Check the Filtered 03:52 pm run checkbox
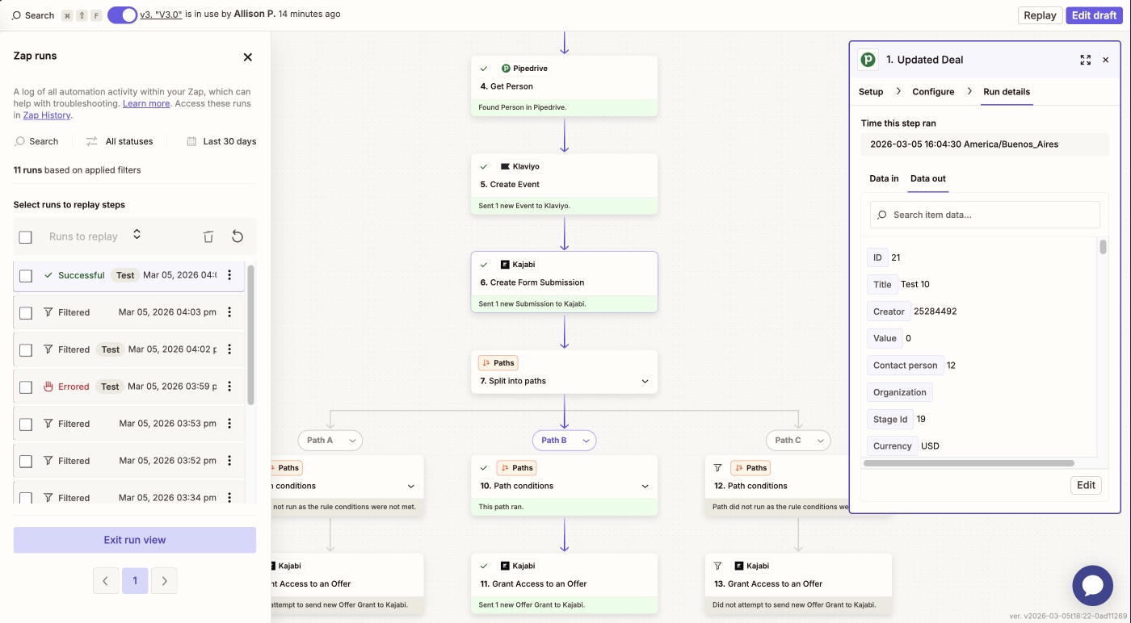The width and height of the screenshot is (1131, 623). (x=26, y=462)
